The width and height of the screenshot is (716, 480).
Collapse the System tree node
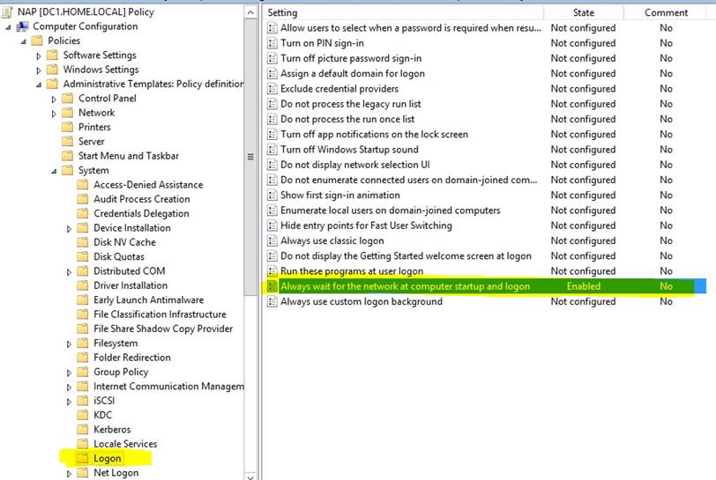(54, 172)
